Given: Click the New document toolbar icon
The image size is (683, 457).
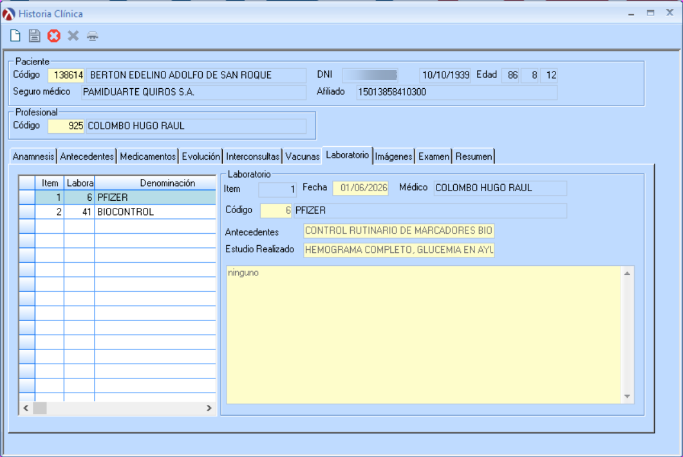Looking at the screenshot, I should pos(15,36).
